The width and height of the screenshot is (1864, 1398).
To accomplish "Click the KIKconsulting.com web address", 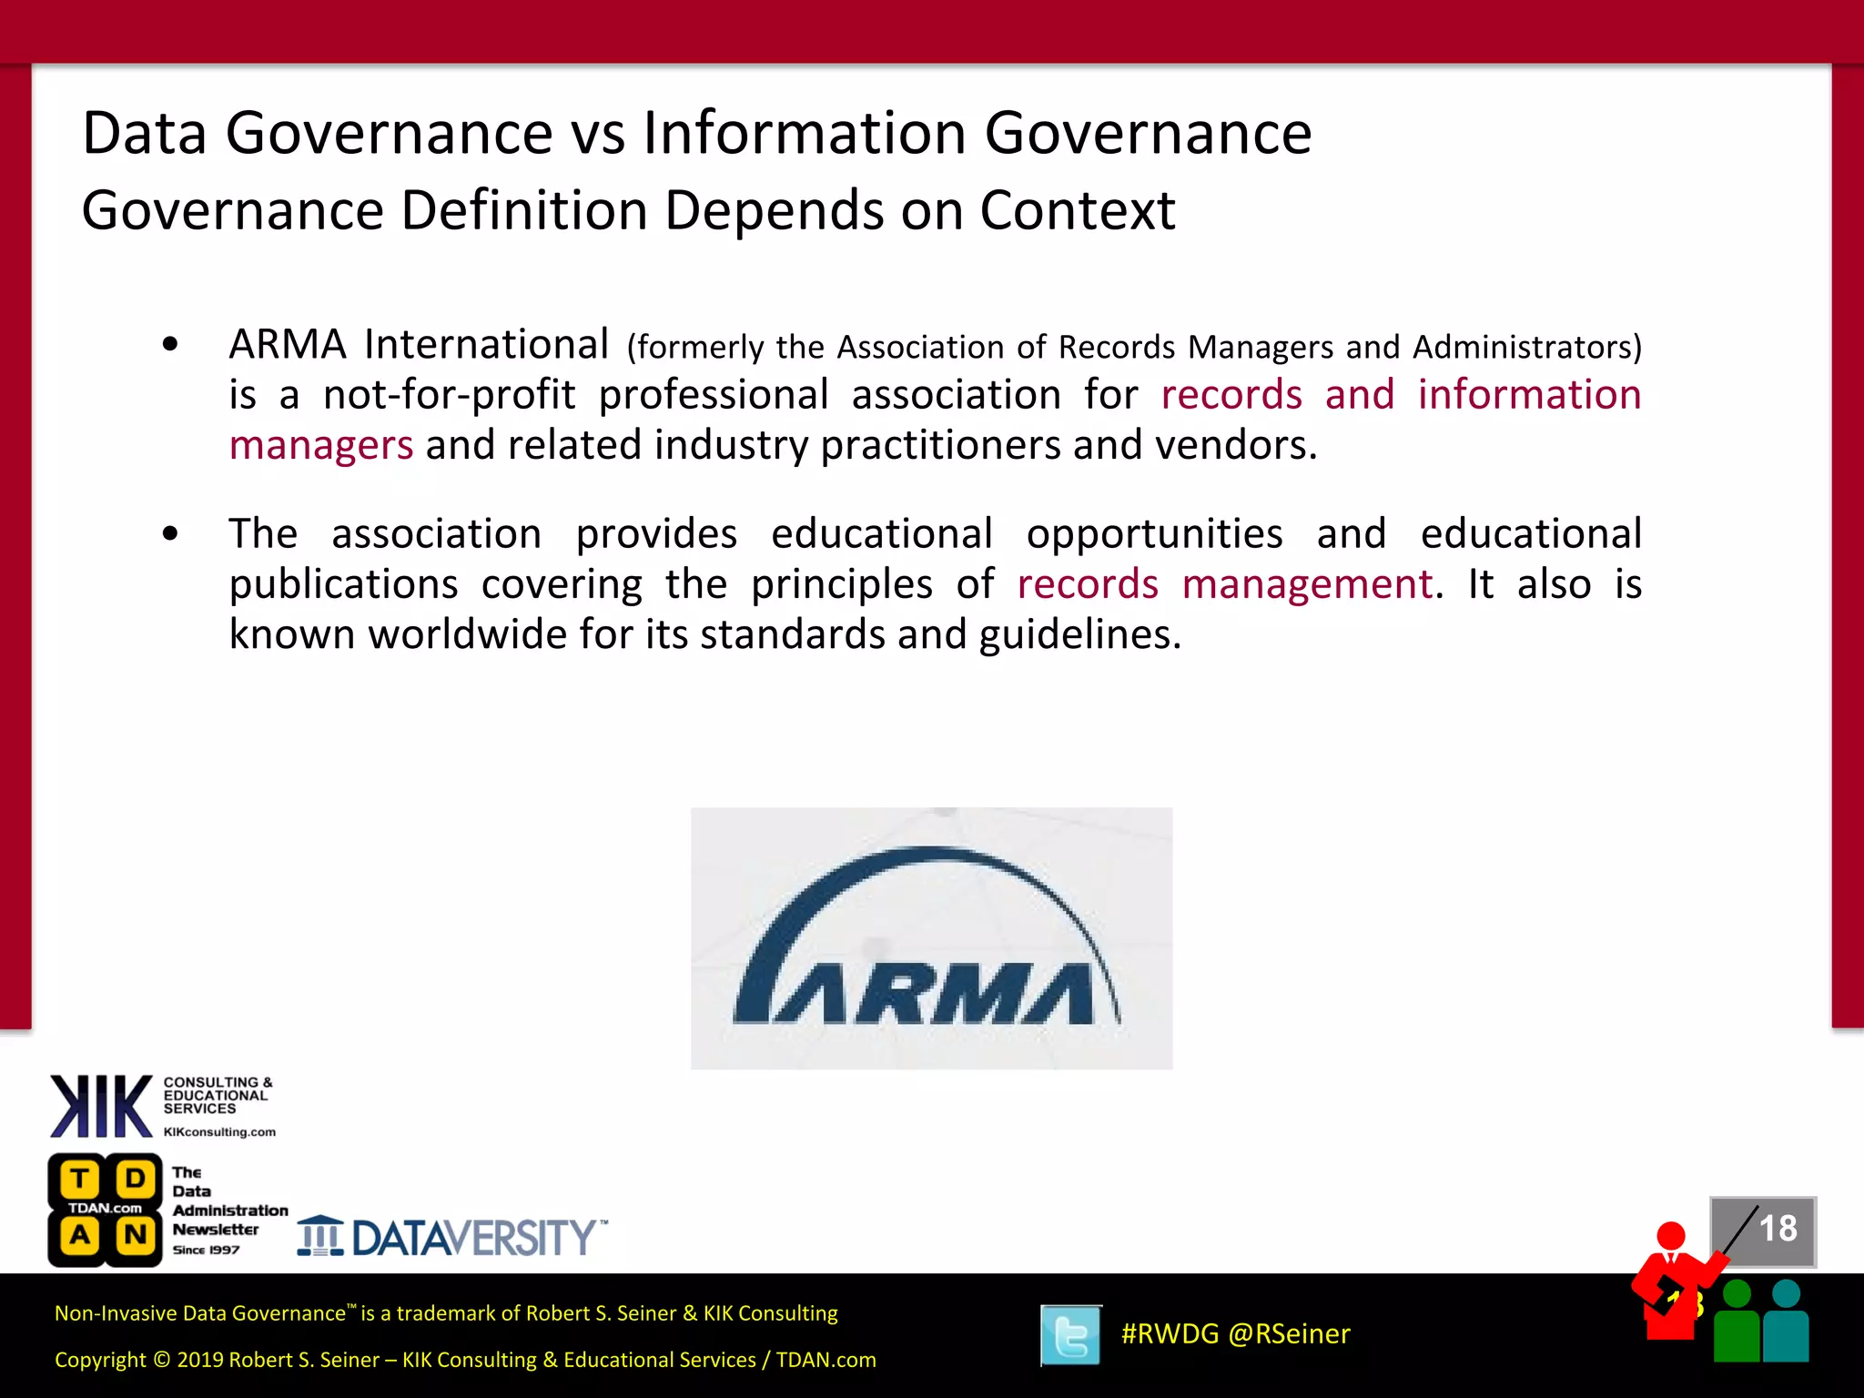I will click(x=219, y=1132).
